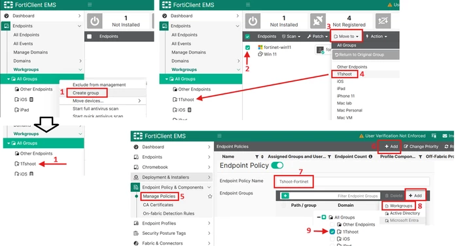458x246 pixels.
Task: Uncheck the fortinet-win11 endpoint checkbox
Action: point(248,47)
